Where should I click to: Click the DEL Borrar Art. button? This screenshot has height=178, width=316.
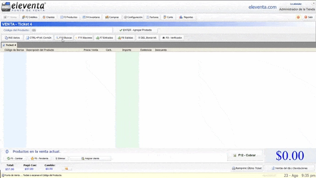[x=147, y=38]
